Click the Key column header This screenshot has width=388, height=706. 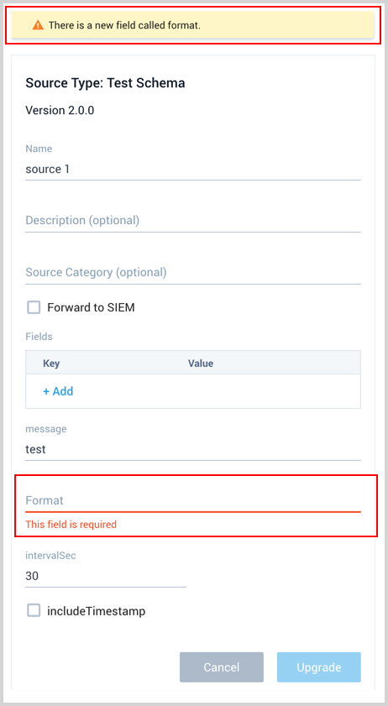[52, 363]
